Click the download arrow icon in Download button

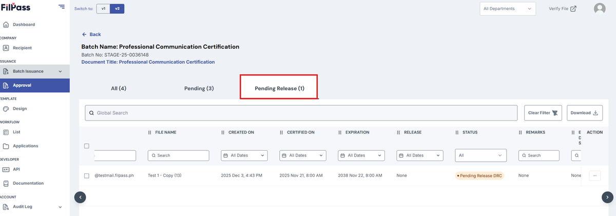[x=595, y=113]
